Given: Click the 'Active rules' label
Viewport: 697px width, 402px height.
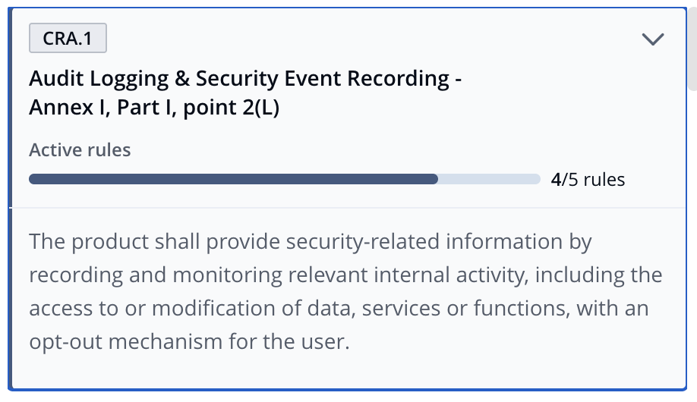Looking at the screenshot, I should coord(80,149).
